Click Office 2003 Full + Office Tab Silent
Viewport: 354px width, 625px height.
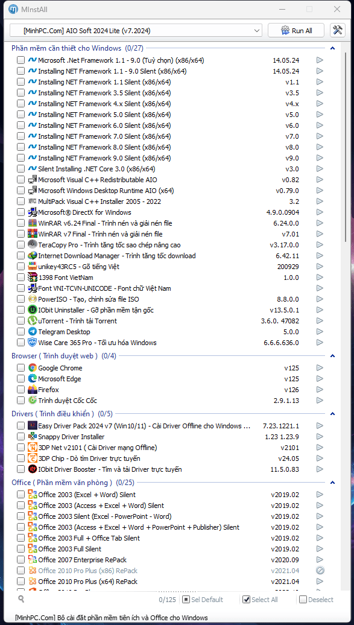tap(89, 538)
